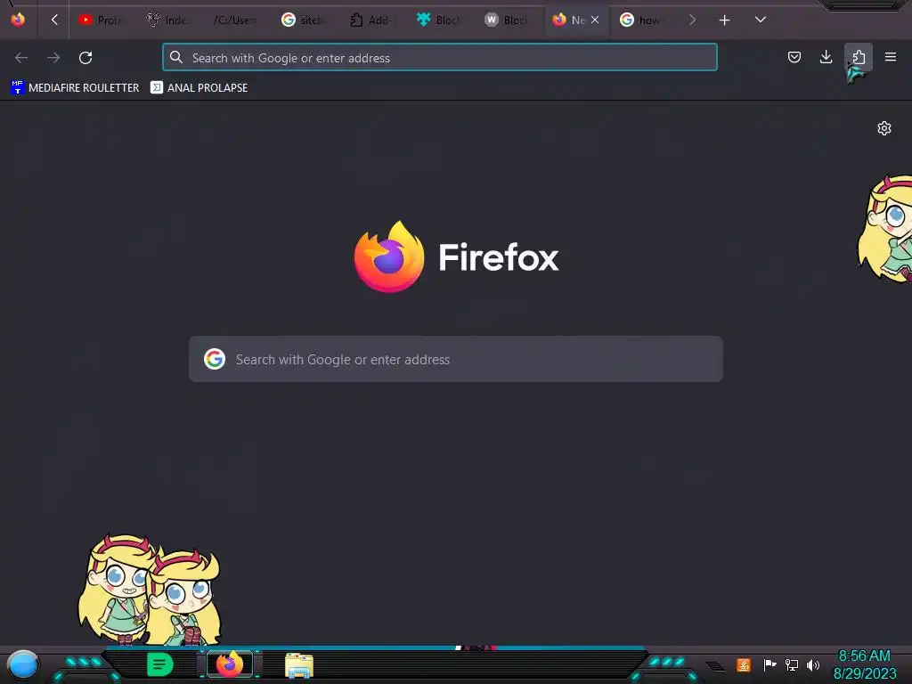Image resolution: width=912 pixels, height=684 pixels.
Task: Go back using the back arrow
Action: click(21, 58)
